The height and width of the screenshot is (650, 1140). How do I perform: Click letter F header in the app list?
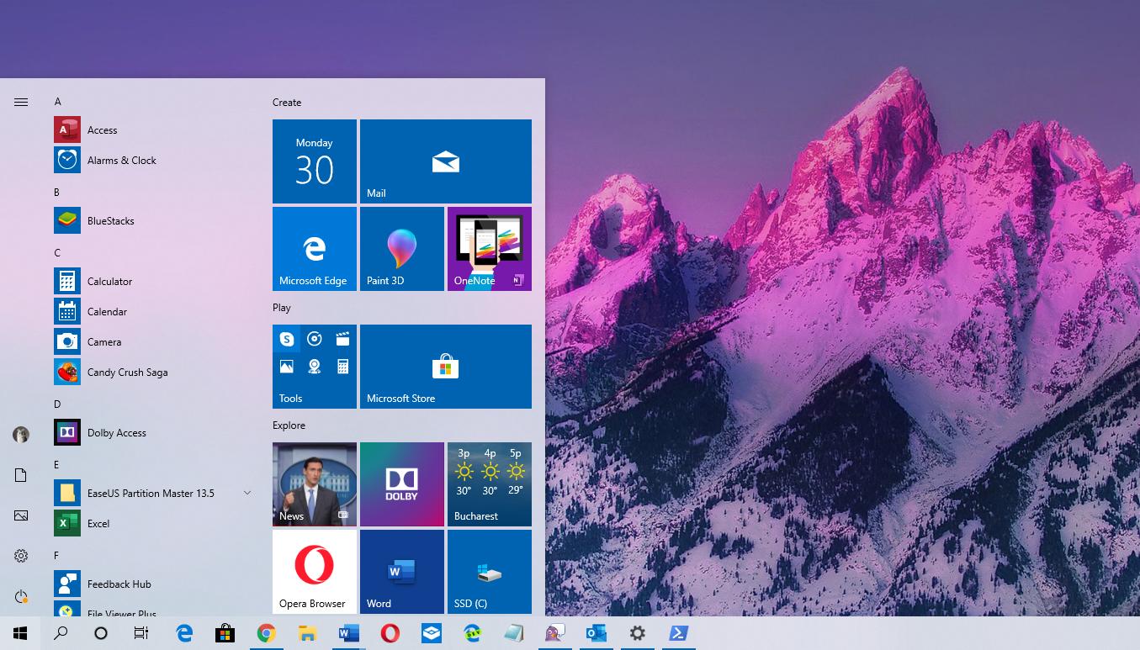56,556
